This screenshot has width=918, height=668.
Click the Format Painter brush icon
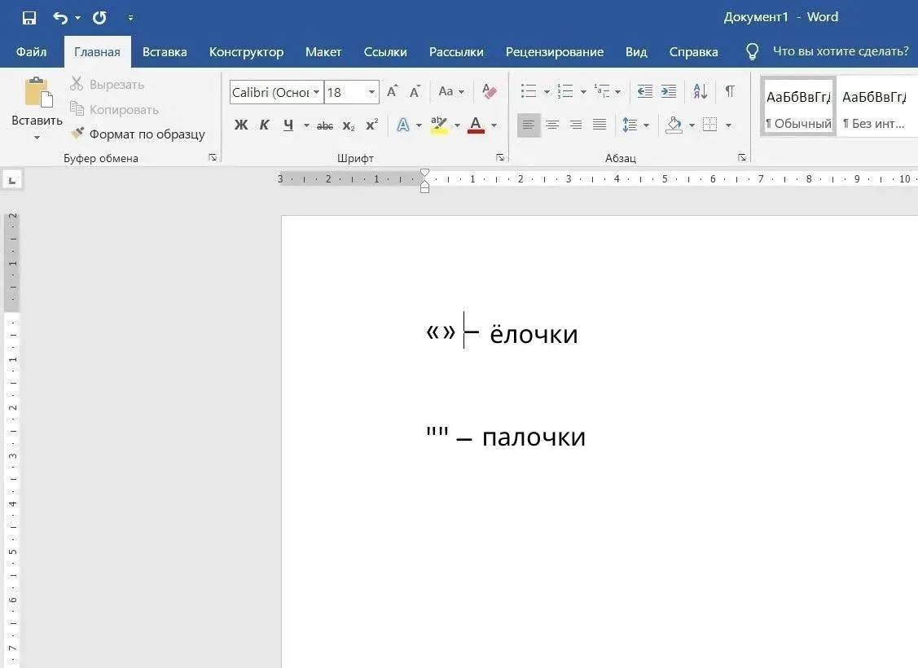click(x=77, y=134)
